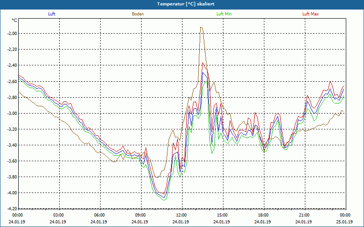Select the -3,20 y-axis value
The image size is (364, 227).
coord(12,129)
